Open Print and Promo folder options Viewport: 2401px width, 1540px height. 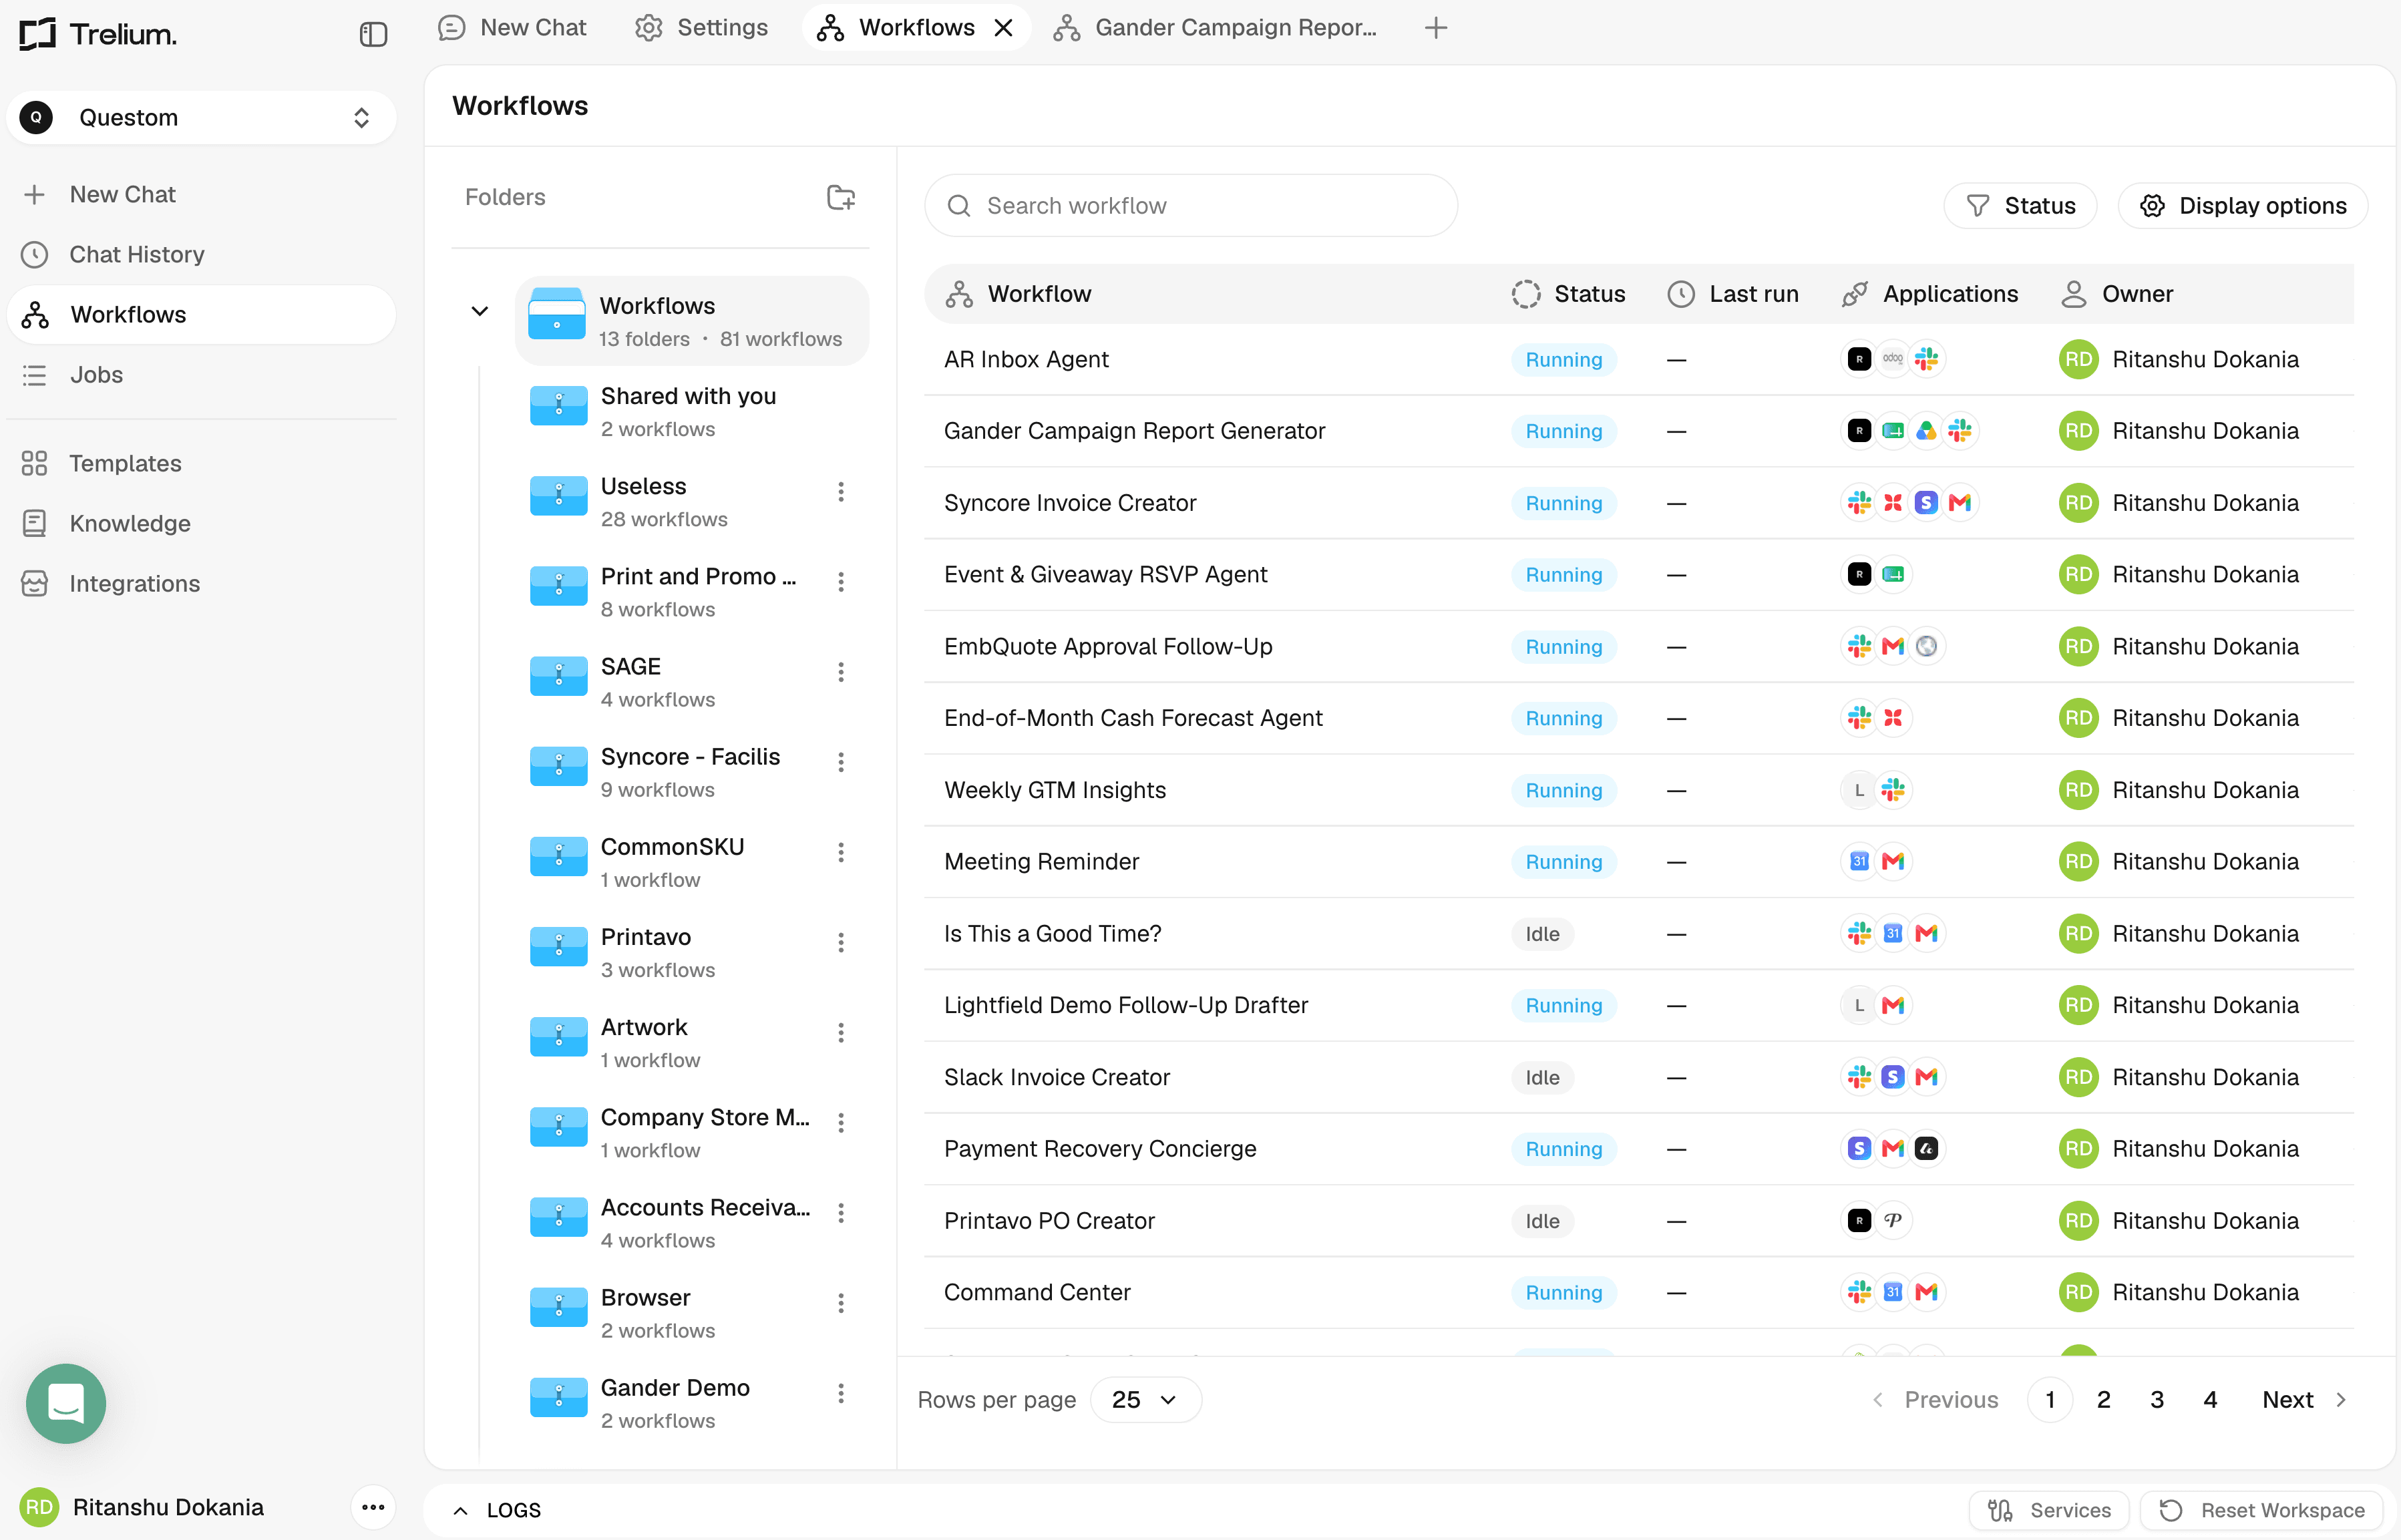[x=841, y=581]
